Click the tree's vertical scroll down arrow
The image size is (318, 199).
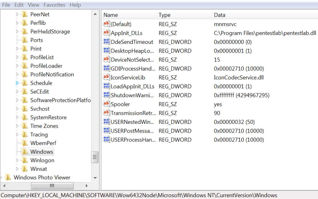(x=95, y=178)
